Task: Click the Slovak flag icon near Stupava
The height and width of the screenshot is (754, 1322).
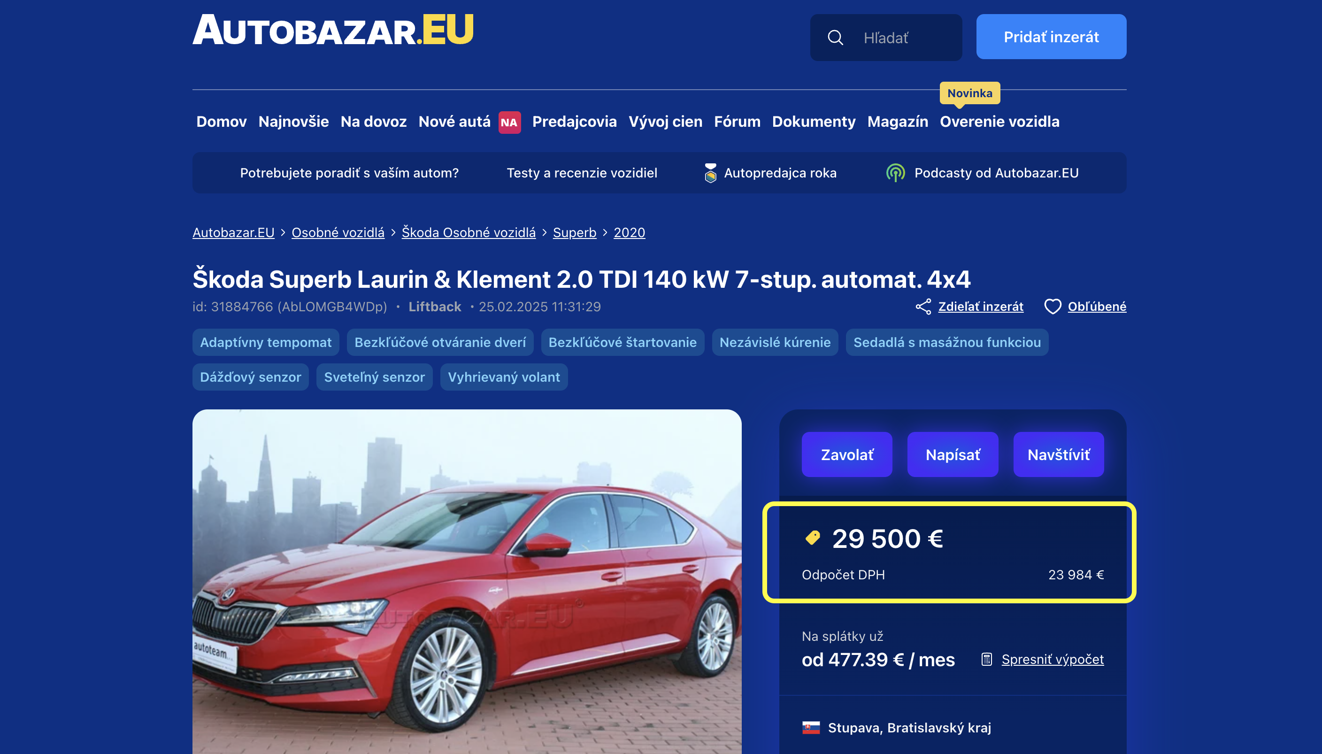Action: [x=811, y=728]
